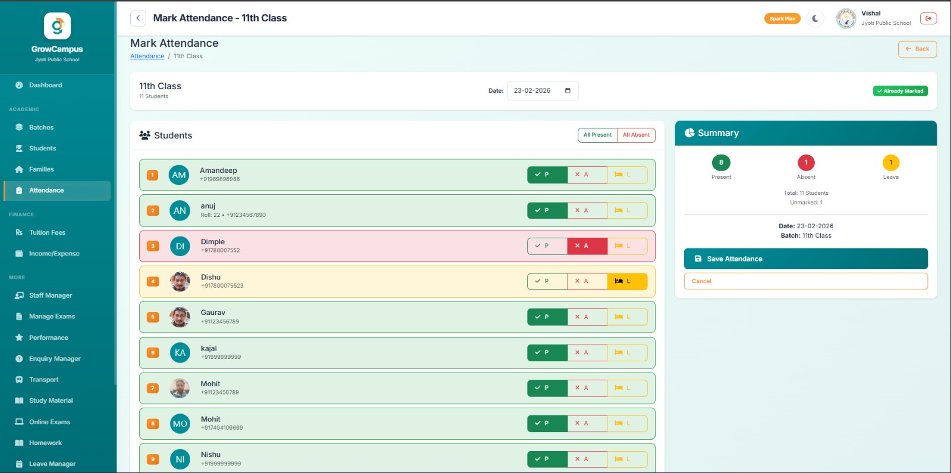
Task: Click Dishu's profile photo avatar
Action: click(180, 282)
